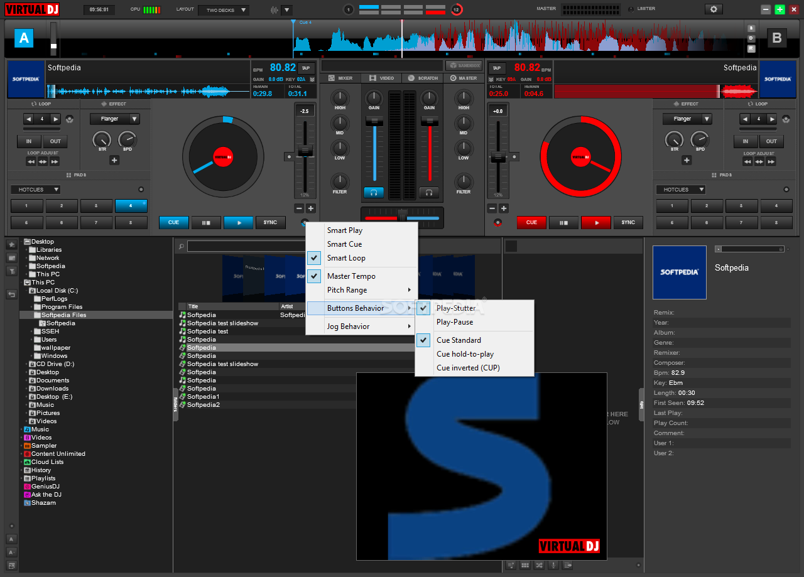Click deck A key lock arrow beside 02A
Image resolution: width=804 pixels, height=577 pixels.
click(x=312, y=80)
